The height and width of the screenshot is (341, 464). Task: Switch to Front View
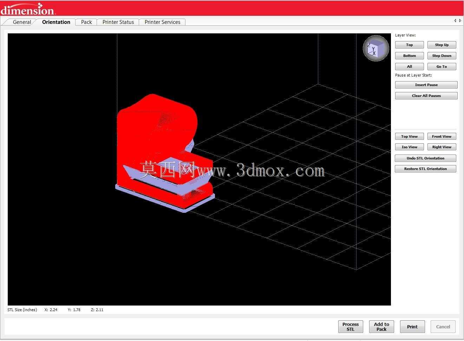pyautogui.click(x=442, y=137)
